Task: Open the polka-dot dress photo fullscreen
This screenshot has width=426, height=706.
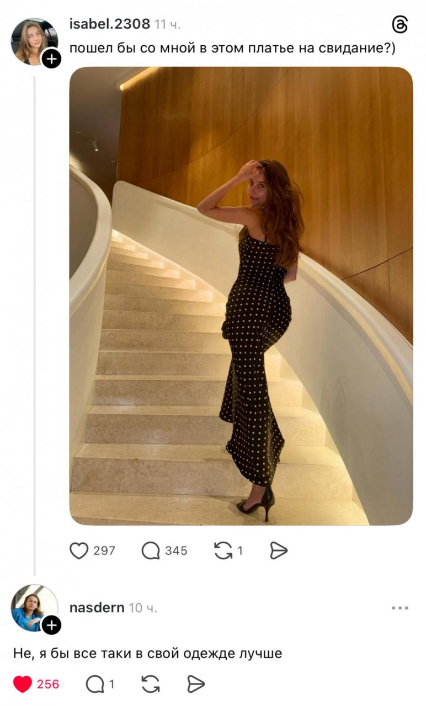Action: [241, 296]
